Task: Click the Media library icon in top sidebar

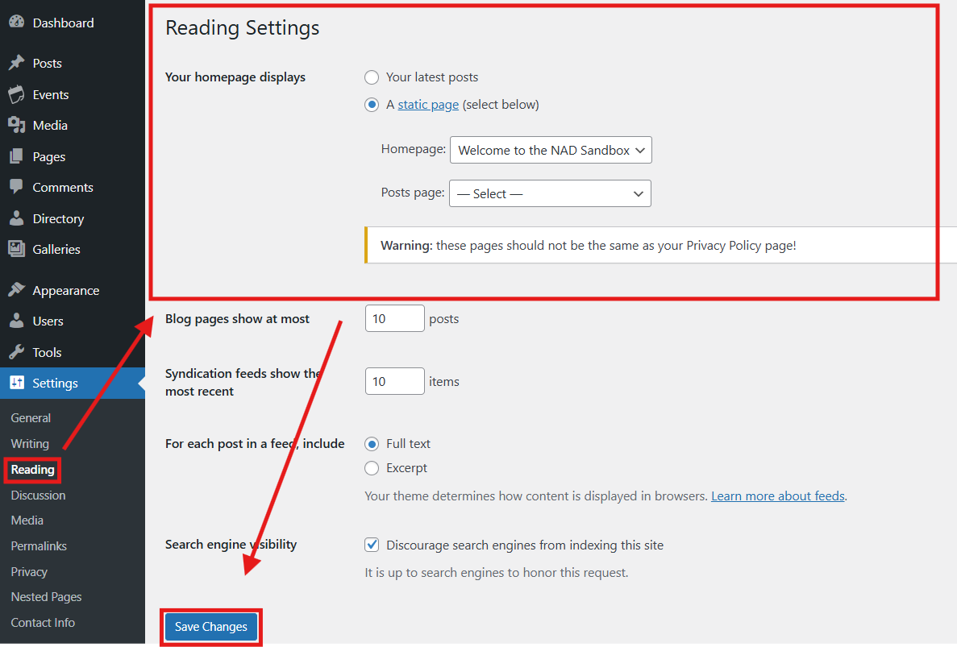Action: click(x=16, y=125)
